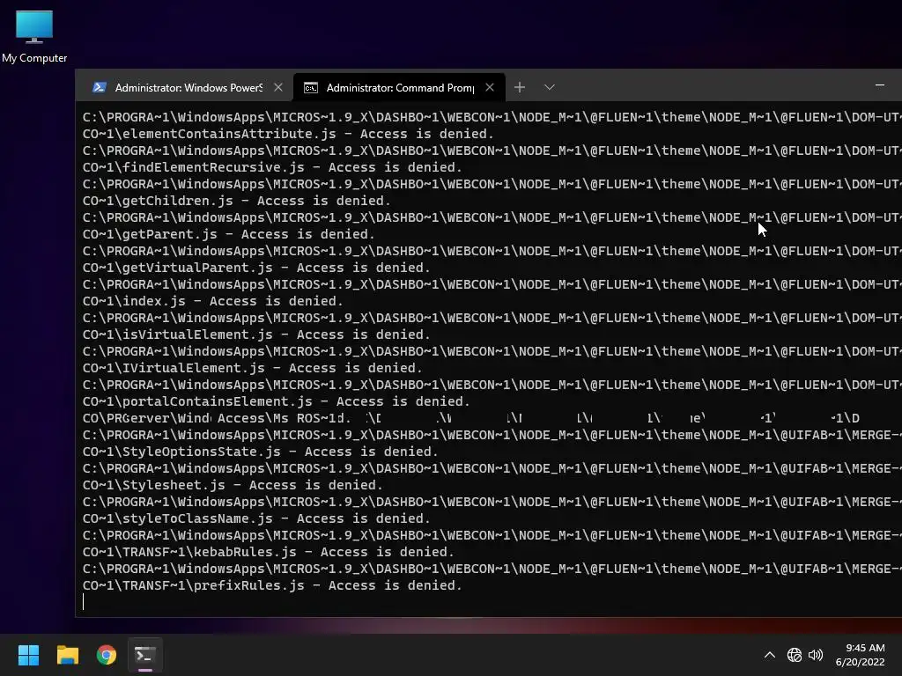Click getParent.js access denied line
This screenshot has height=676, width=902.
228,234
